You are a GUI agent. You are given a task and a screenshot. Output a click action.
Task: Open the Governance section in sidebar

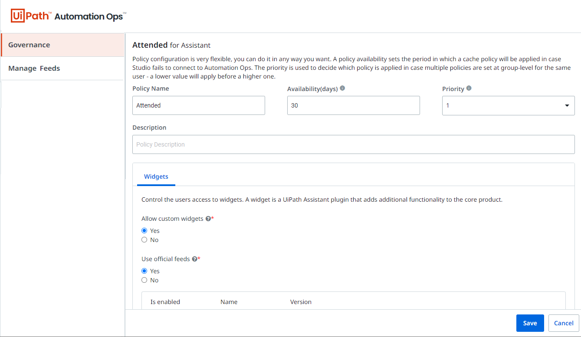tap(62, 45)
